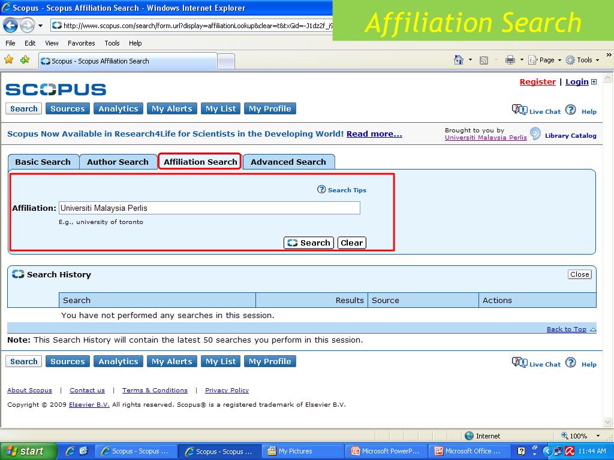Screen dimensions: 614x460
Task: Click the top My Profile button
Action: 270,109
